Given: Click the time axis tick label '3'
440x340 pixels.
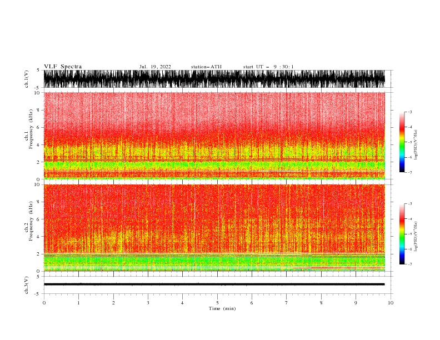Looking at the screenshot, I should [148, 303].
